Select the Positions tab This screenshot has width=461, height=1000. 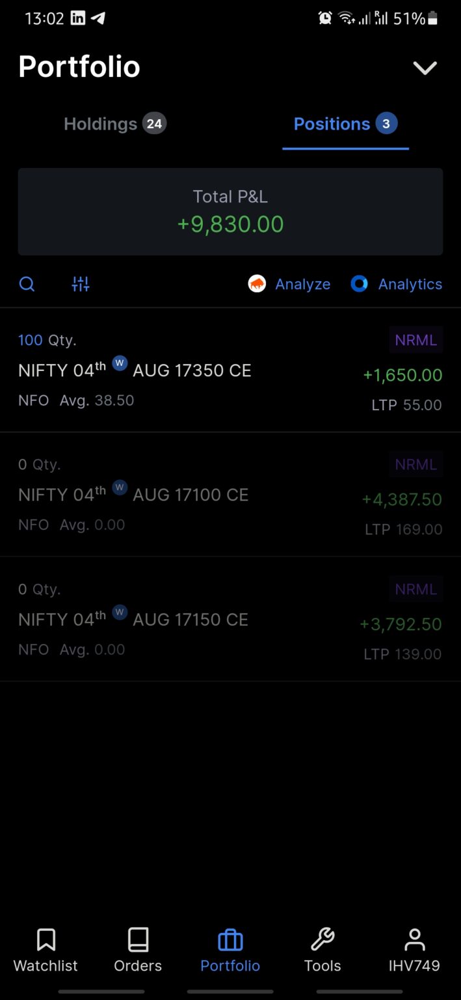(x=345, y=124)
